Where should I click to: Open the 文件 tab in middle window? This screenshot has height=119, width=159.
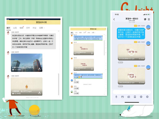click(84, 33)
